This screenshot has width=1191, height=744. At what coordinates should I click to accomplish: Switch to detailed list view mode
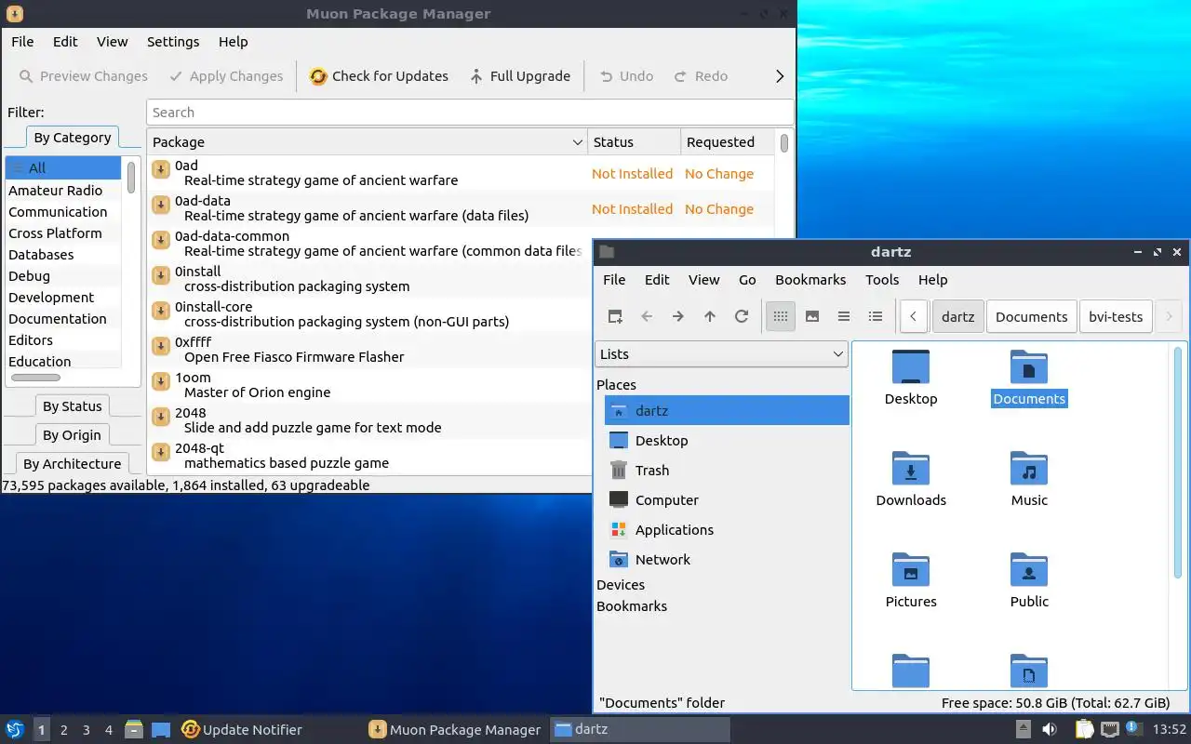click(x=876, y=316)
